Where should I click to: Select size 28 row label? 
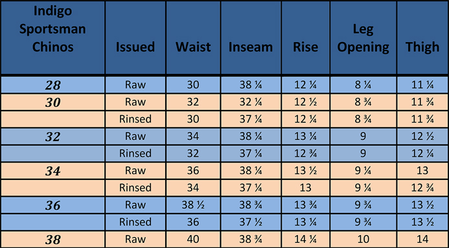[x=52, y=85]
